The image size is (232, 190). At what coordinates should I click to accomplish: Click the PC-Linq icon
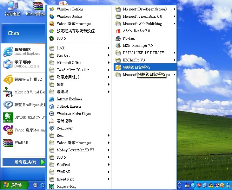tap(118, 38)
